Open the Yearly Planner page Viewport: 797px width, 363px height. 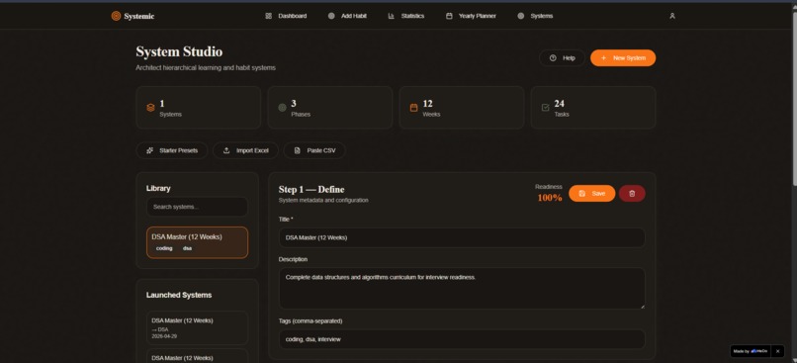471,16
